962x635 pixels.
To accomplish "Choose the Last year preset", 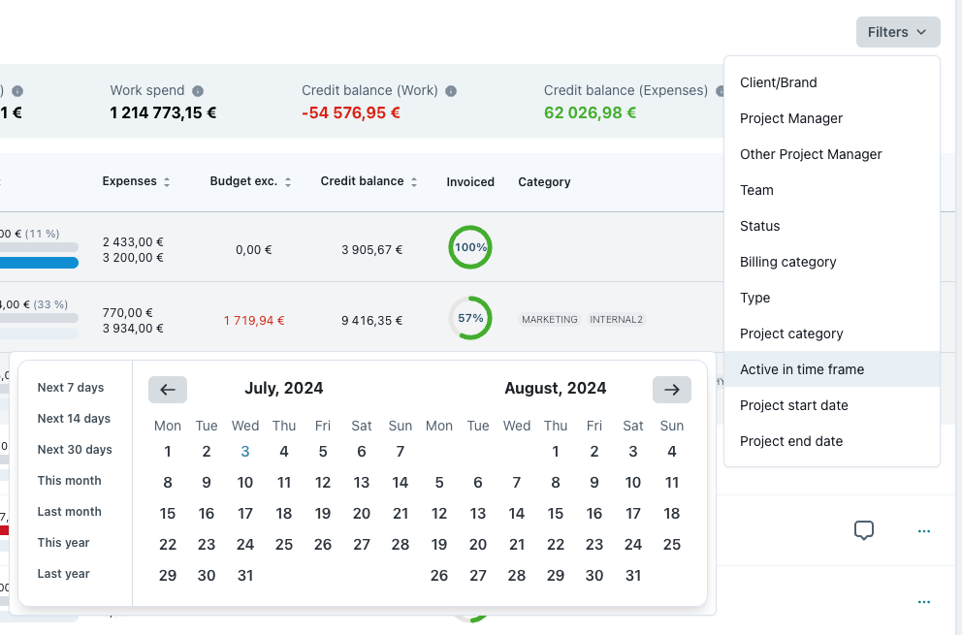I will 63,574.
